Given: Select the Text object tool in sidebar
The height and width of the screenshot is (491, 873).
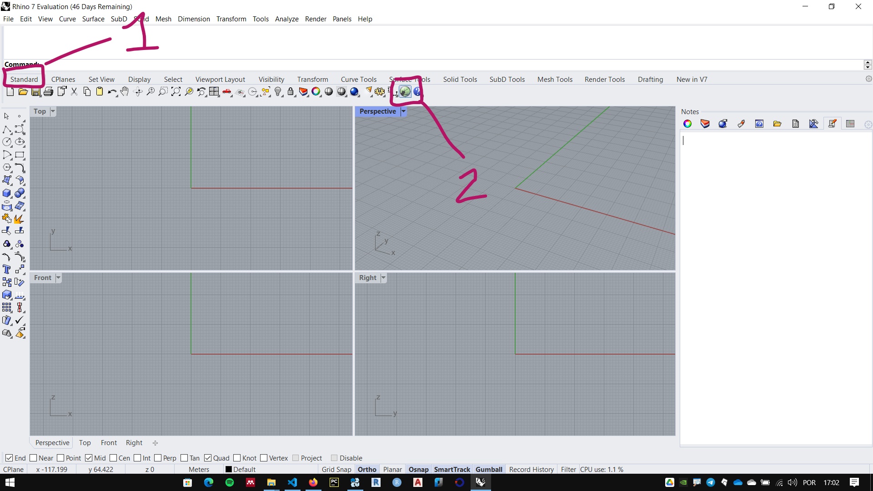Looking at the screenshot, I should 7,270.
